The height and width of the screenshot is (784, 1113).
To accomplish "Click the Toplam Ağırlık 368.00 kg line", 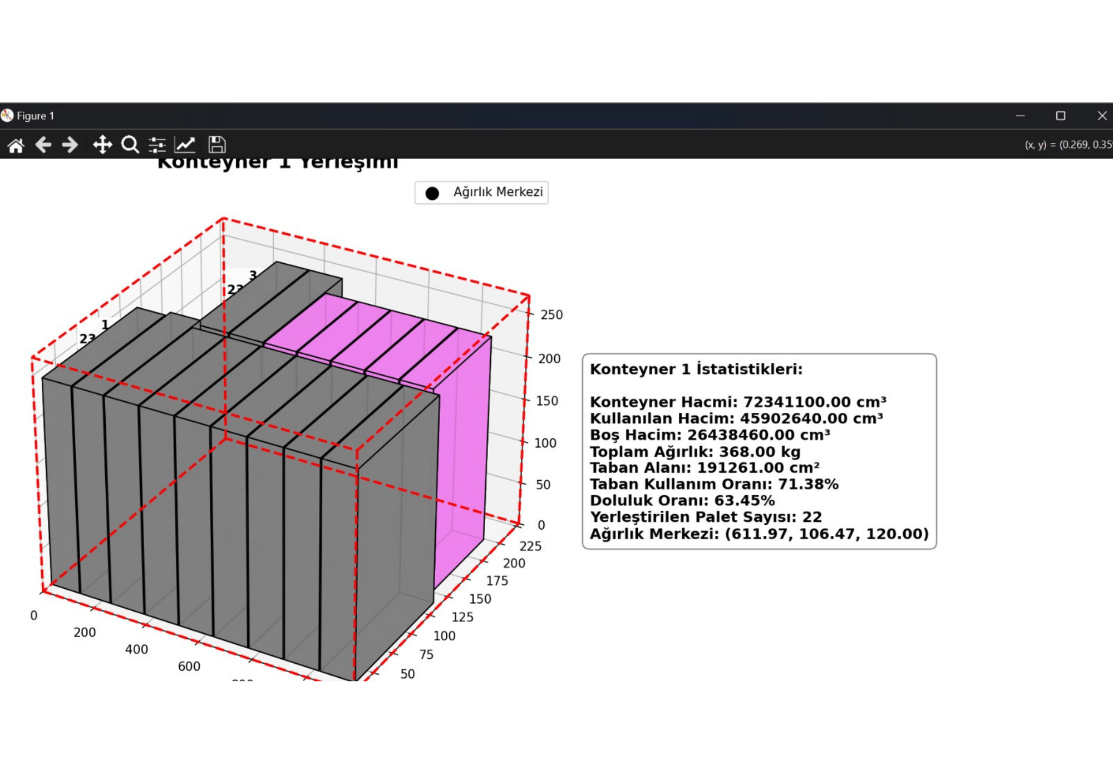I will tap(696, 451).
